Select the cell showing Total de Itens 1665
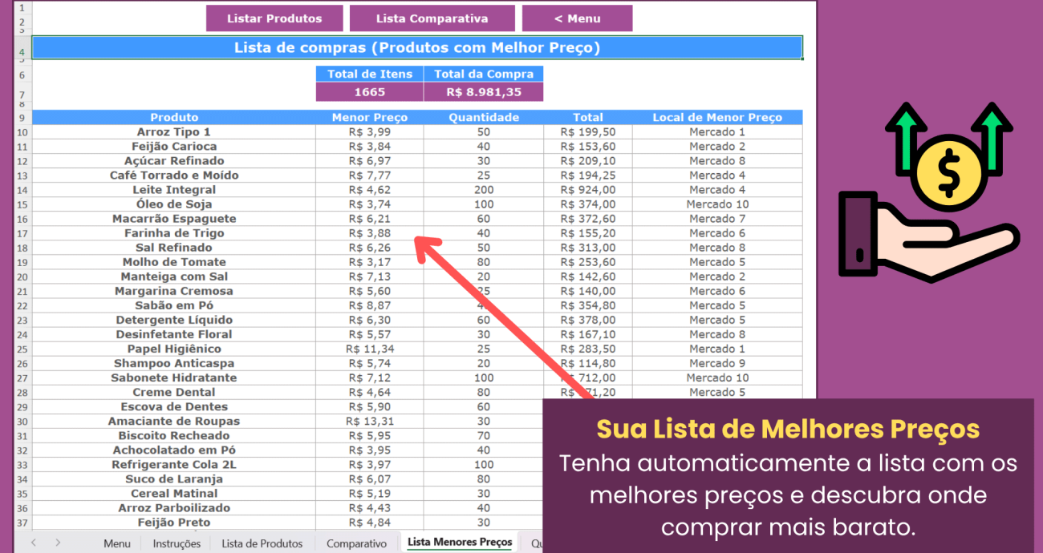The image size is (1043, 553). click(370, 91)
